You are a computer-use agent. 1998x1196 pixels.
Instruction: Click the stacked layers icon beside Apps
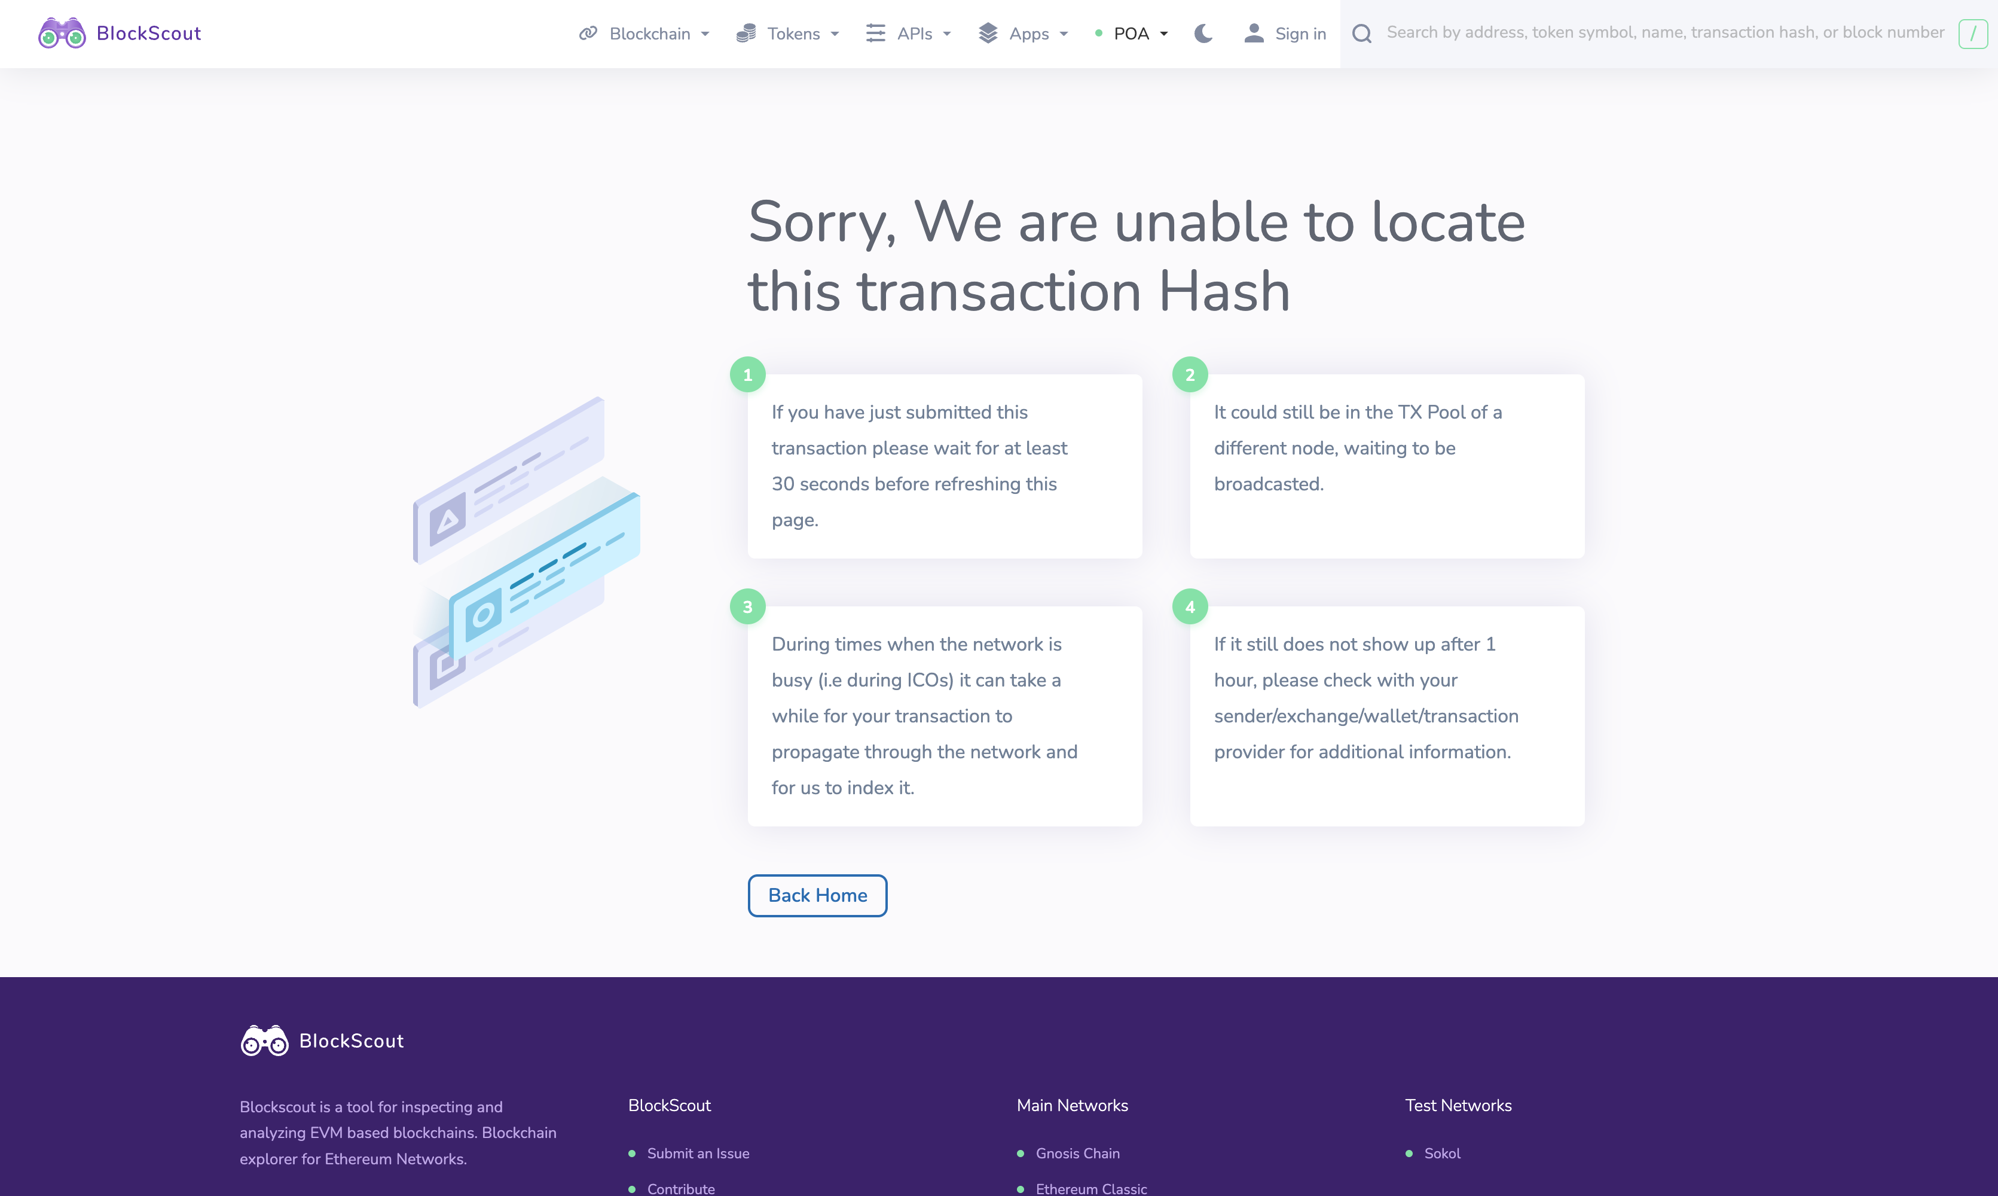(988, 33)
